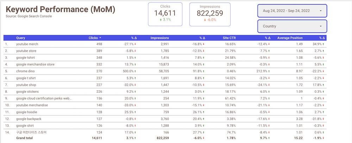The height and width of the screenshot is (143, 352).
Task: Click the 8.97 average position value
Action: point(299,71)
